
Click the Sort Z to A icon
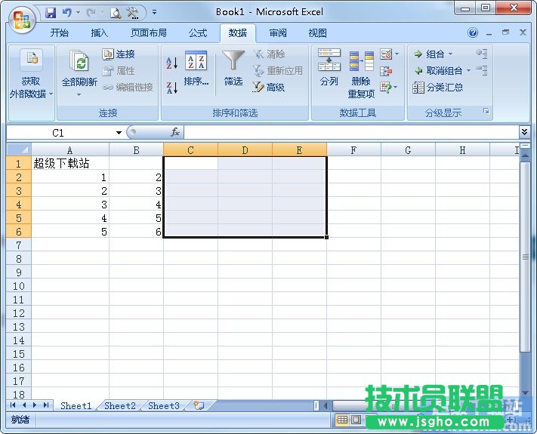tap(171, 88)
